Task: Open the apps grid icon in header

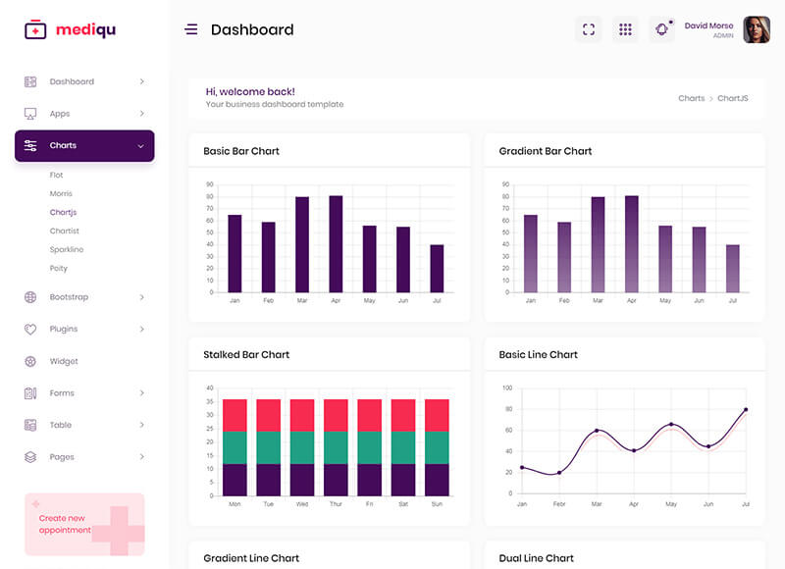Action: click(625, 29)
